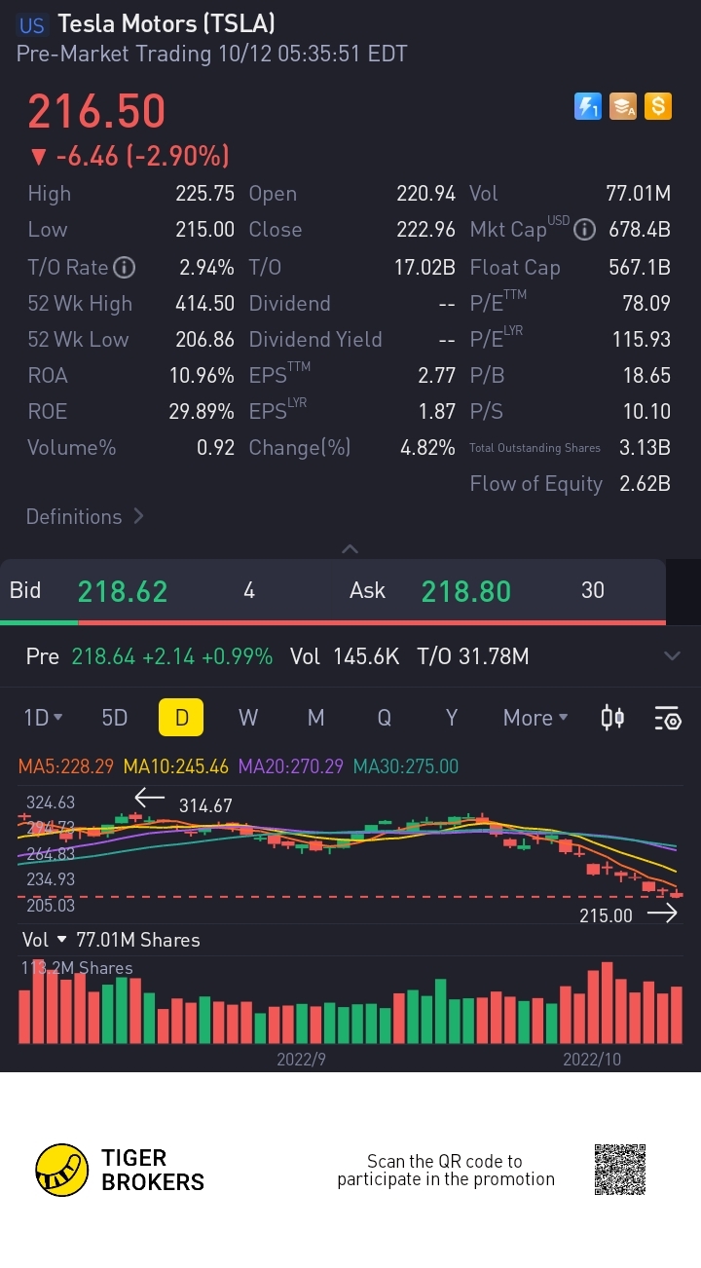The width and height of the screenshot is (701, 1268).
Task: Select the M monthly chart tab
Action: click(315, 718)
